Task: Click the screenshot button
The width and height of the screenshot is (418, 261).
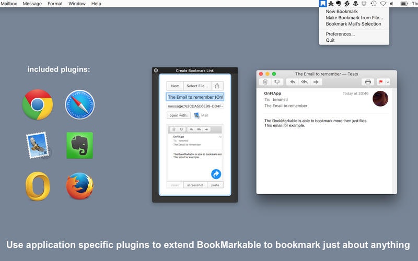Action: click(195, 185)
